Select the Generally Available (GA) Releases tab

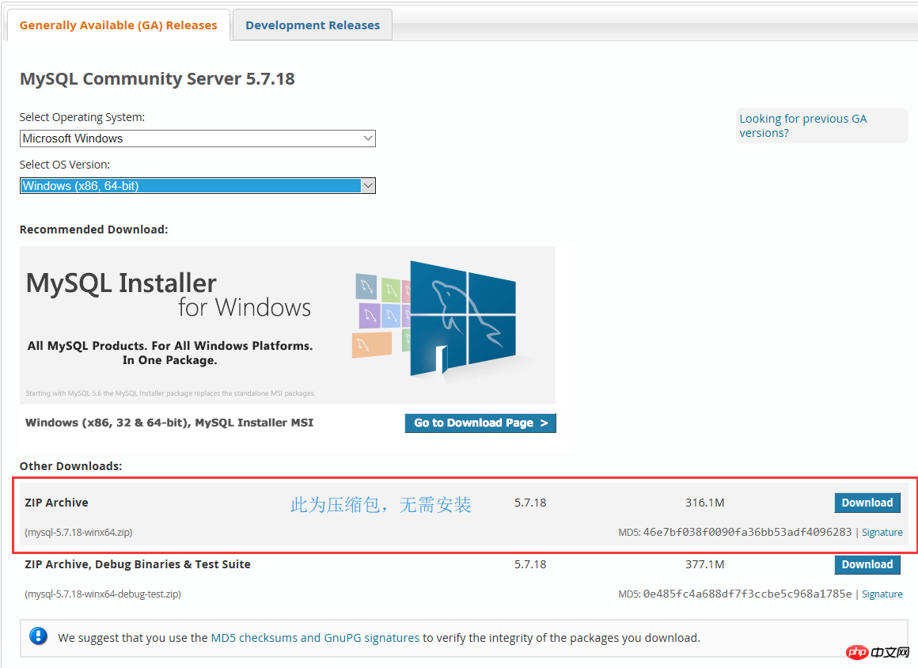tap(117, 25)
